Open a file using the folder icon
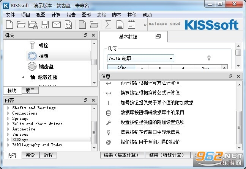Image resolution: width=246 pixels, height=169 pixels. click(21, 25)
